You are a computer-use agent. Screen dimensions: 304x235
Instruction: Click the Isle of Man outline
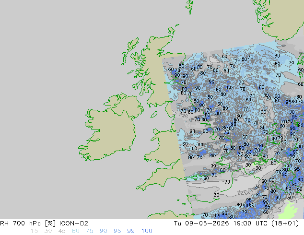[x=154, y=115]
